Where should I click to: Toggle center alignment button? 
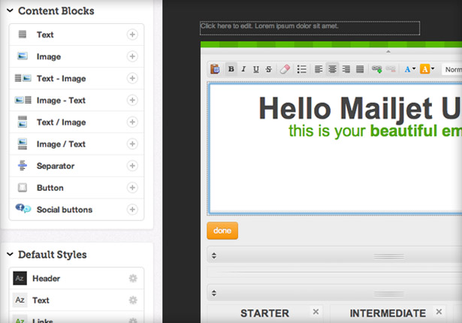tap(332, 69)
